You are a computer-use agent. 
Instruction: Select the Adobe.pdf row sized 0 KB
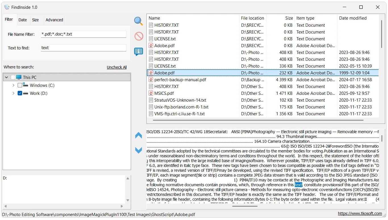point(263,45)
